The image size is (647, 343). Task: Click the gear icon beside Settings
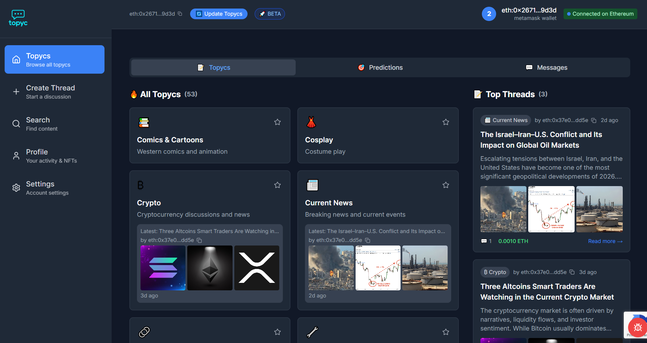coord(16,188)
